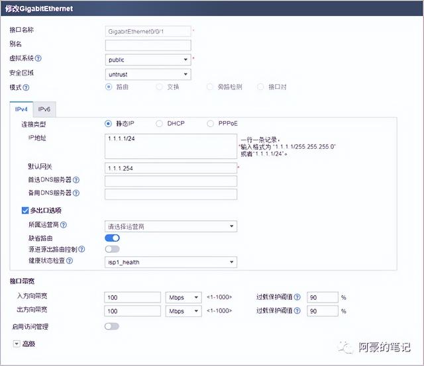
Task: Choose DHCP connection type
Action: pyautogui.click(x=159, y=124)
